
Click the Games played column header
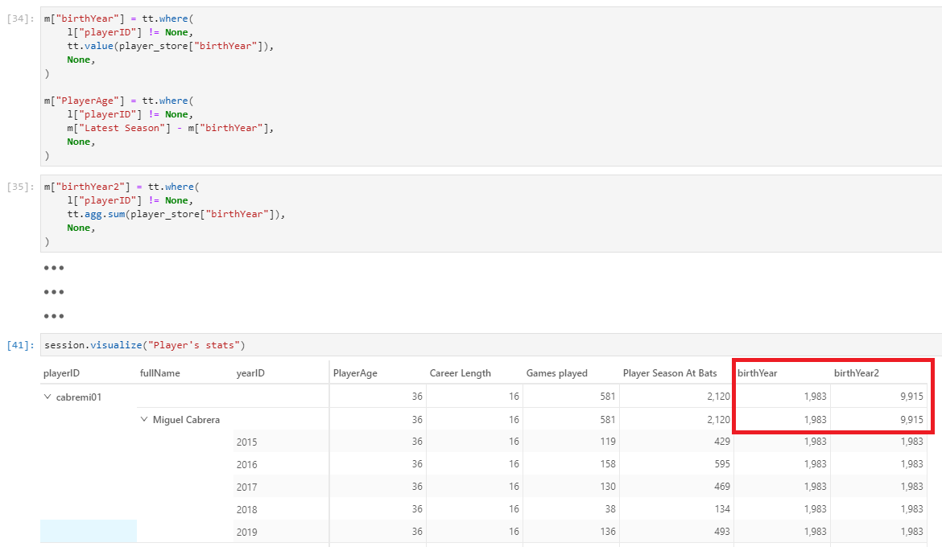coord(559,372)
